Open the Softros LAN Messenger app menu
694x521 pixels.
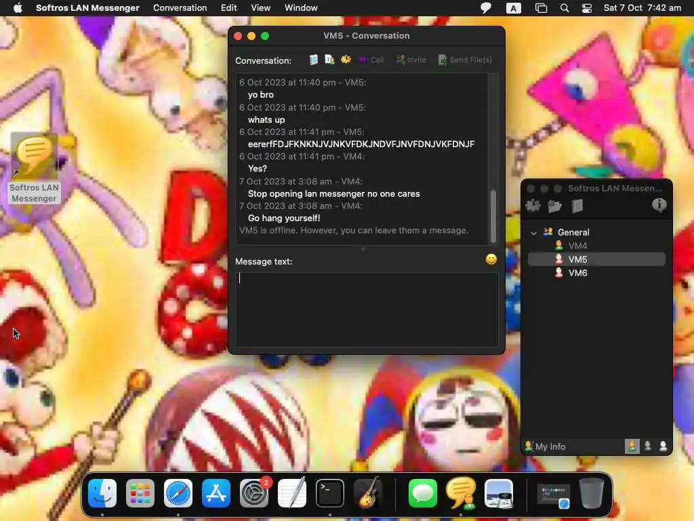tap(87, 8)
